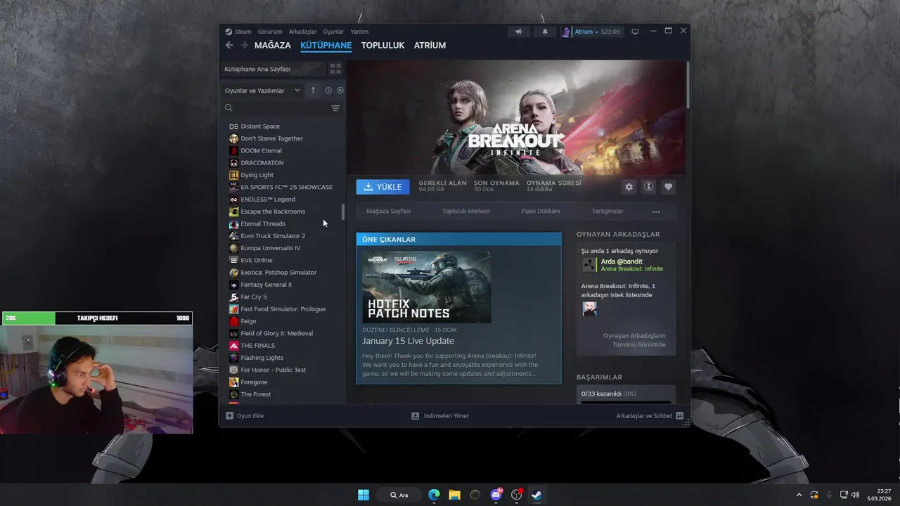Go forward with the right arrow
The height and width of the screenshot is (506, 900).
[x=244, y=45]
